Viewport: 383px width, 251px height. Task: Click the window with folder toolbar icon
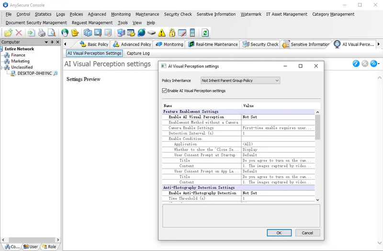click(x=131, y=33)
